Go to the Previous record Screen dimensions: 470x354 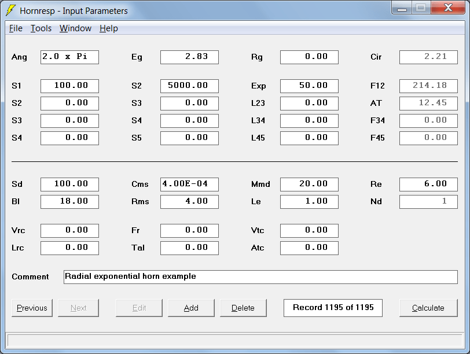point(32,308)
